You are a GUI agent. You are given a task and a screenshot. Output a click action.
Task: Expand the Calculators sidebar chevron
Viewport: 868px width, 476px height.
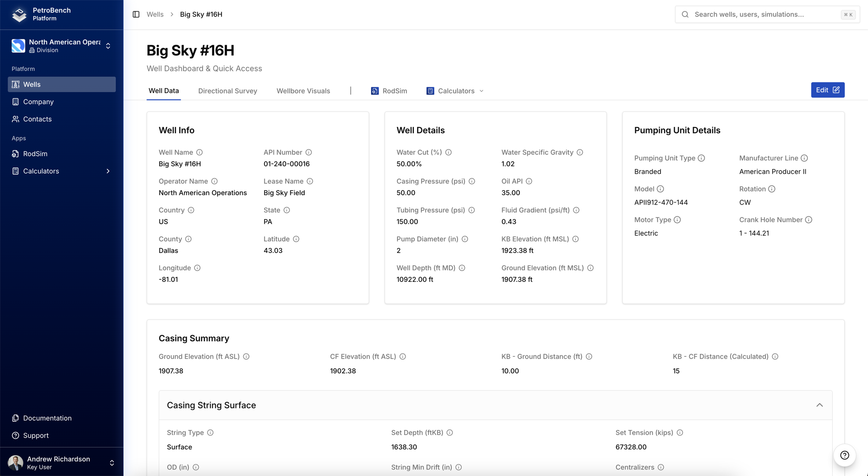coord(108,171)
